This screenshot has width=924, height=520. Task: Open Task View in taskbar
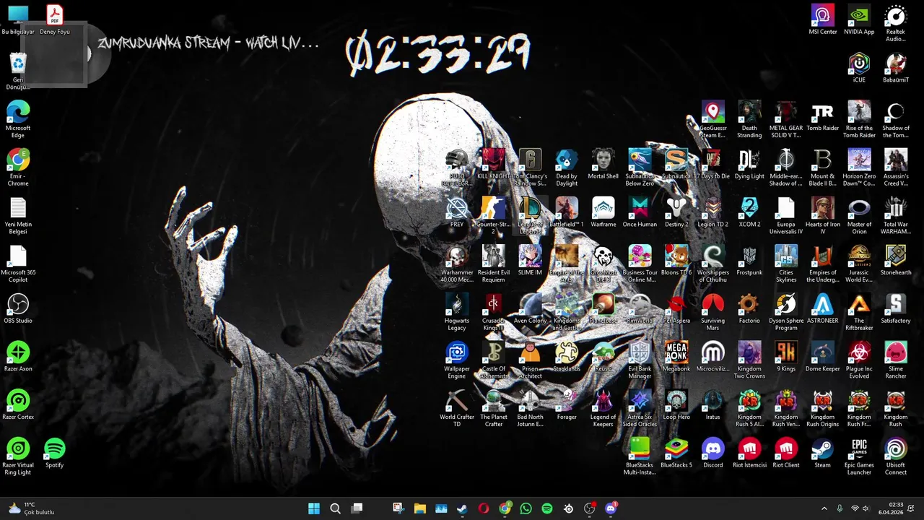point(357,508)
